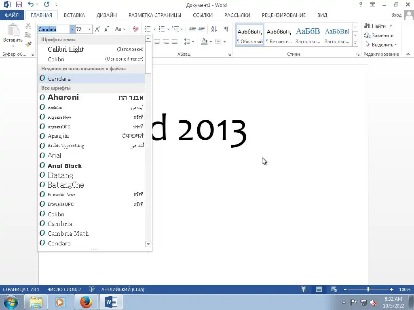Open the font size dropdown arrow

[89, 29]
